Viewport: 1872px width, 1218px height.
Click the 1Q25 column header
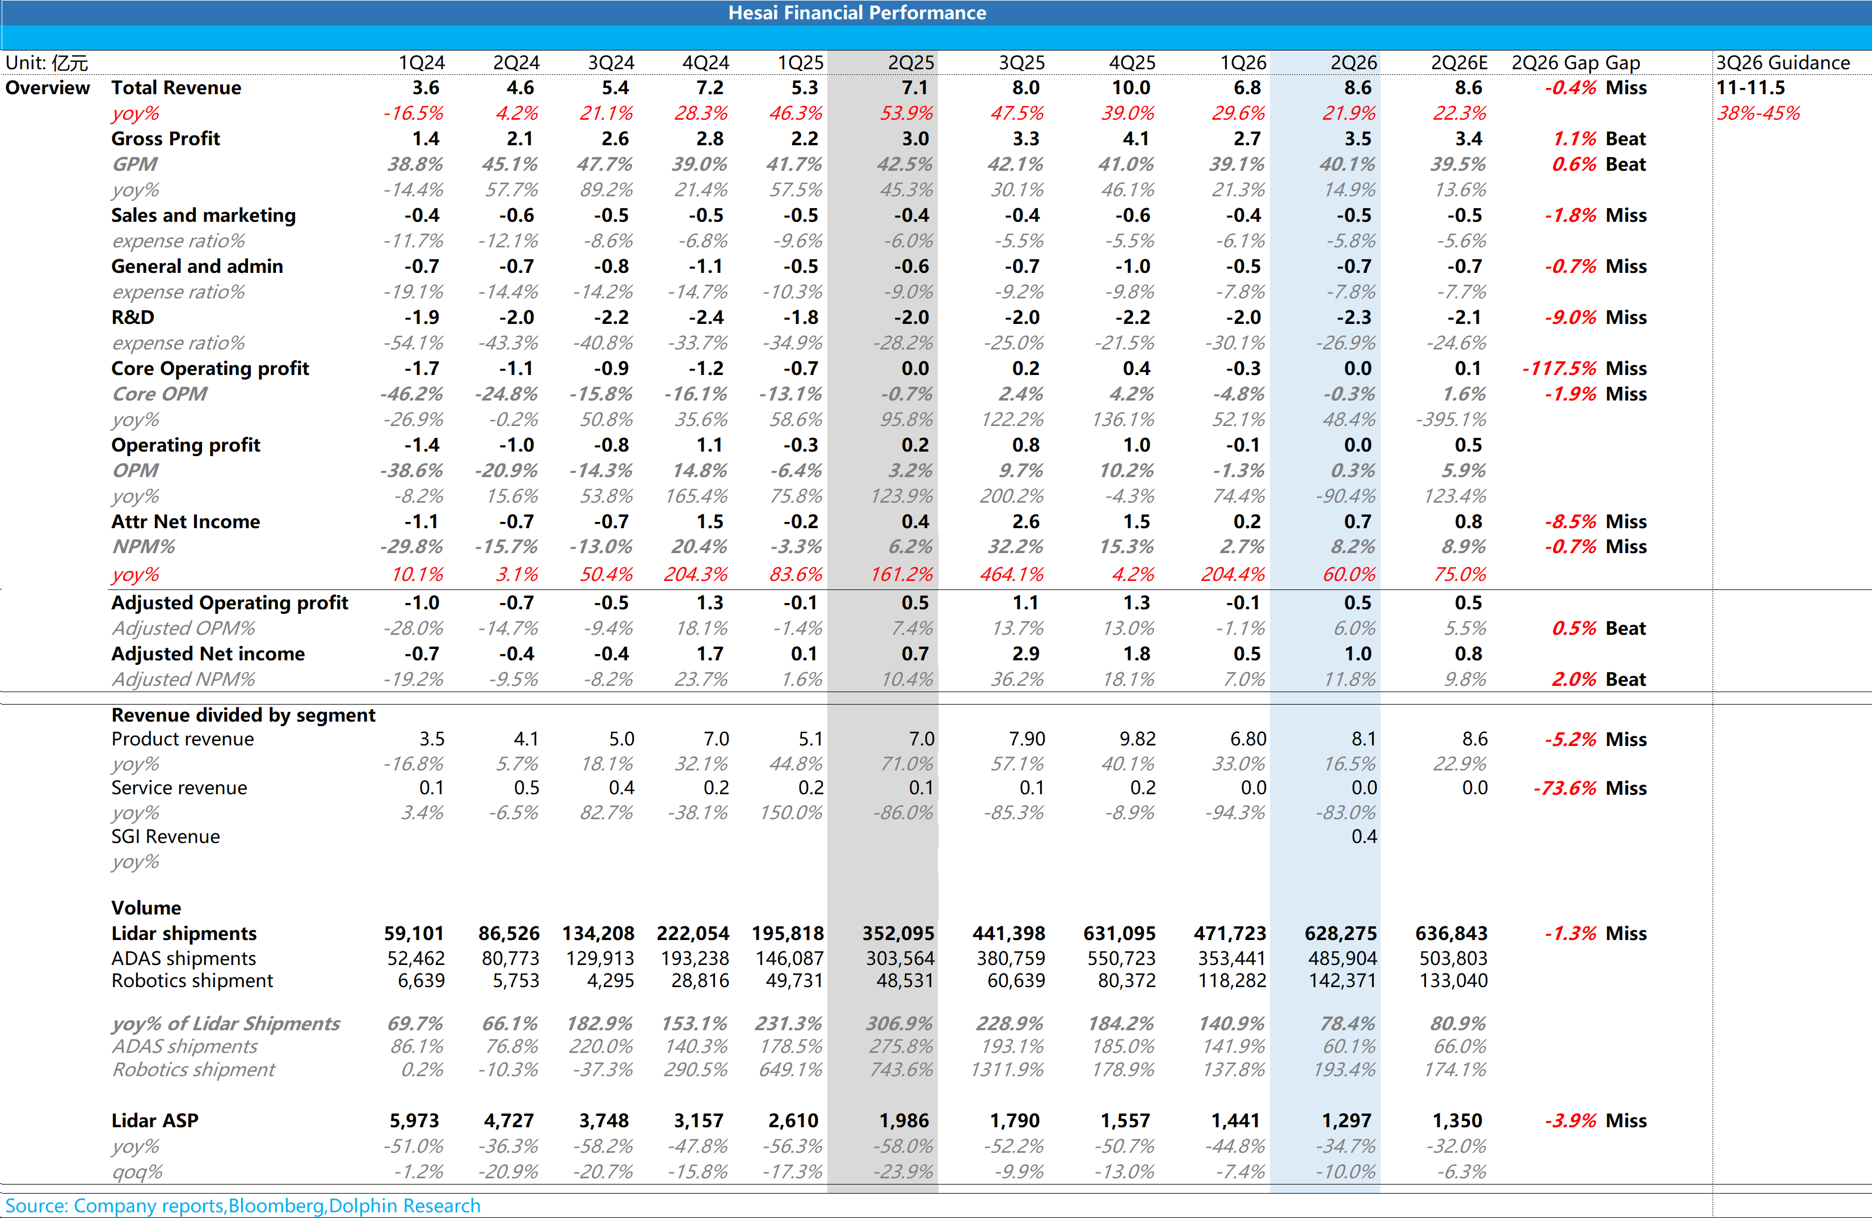tap(801, 63)
